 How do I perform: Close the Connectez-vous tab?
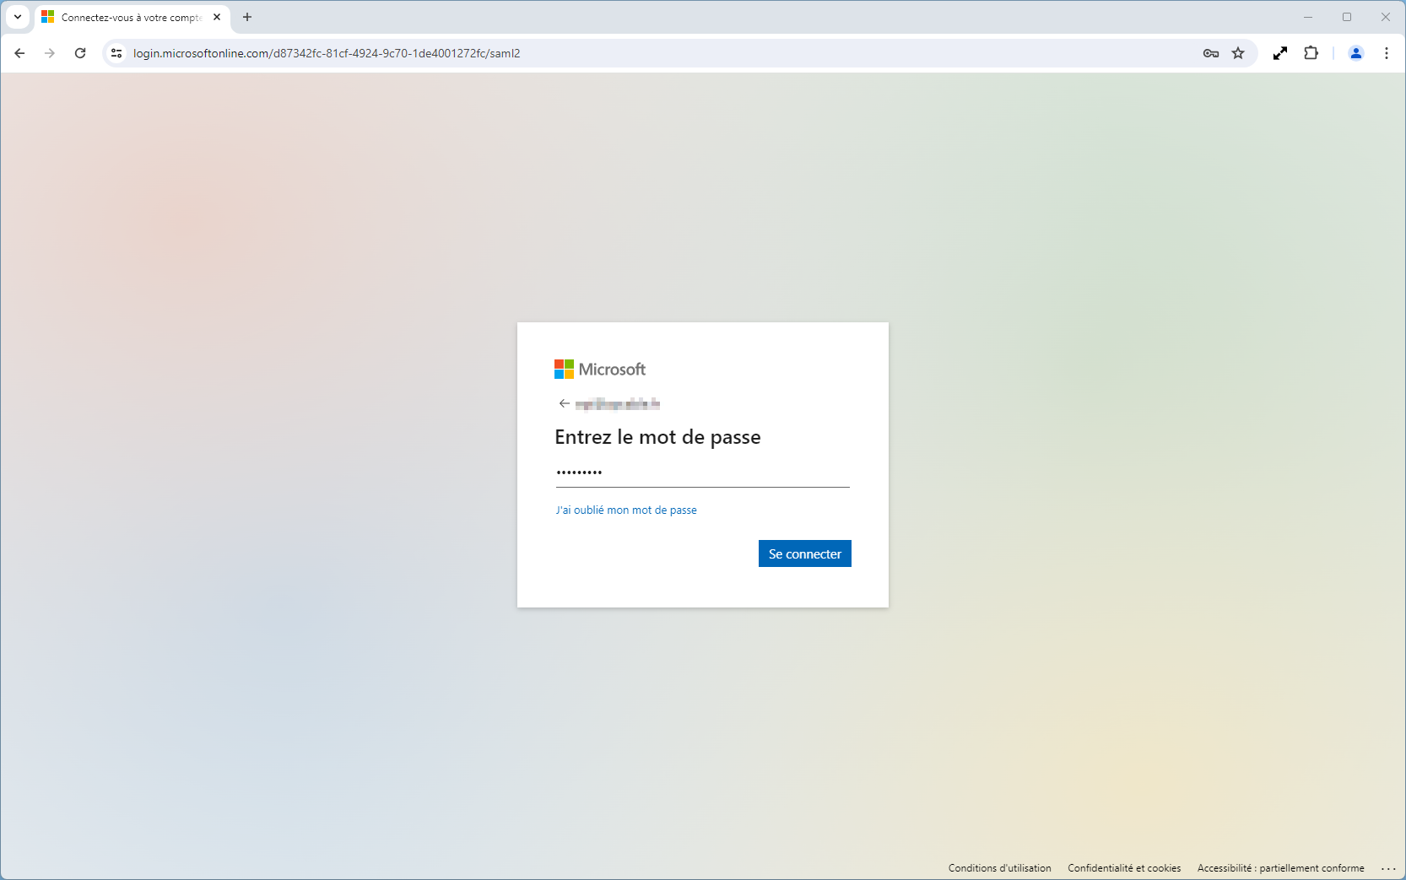217,17
